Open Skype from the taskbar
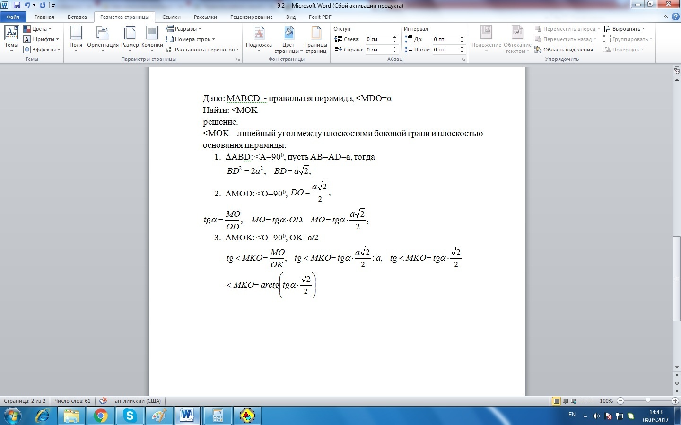Image resolution: width=681 pixels, height=425 pixels. coord(130,416)
